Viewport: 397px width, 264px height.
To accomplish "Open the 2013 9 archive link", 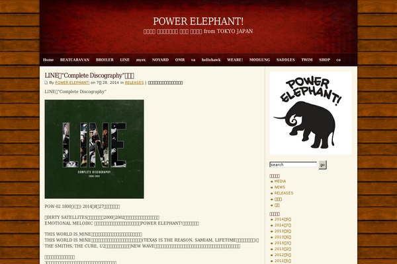I will coord(283,231).
